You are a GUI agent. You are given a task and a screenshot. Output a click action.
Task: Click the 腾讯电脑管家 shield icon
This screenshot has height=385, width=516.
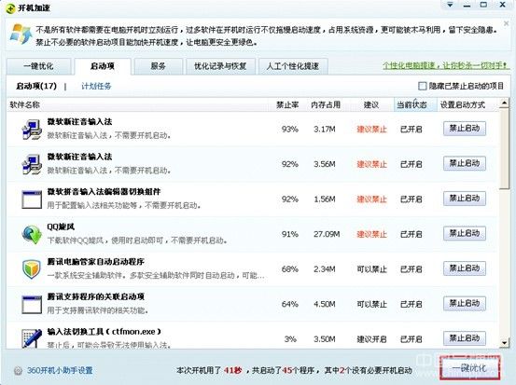click(32, 269)
